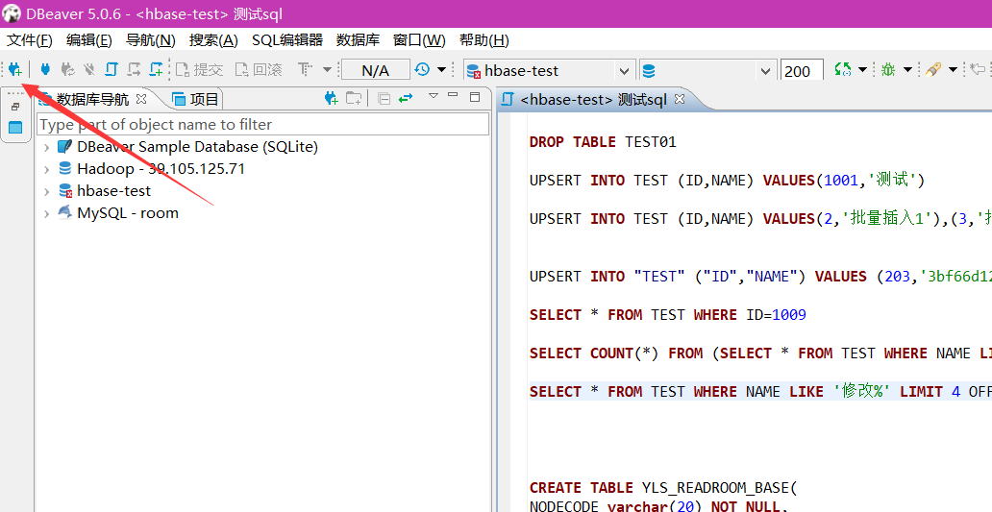992x512 pixels.
Task: Click the Connect plug icon in toolbar
Action: (x=44, y=70)
